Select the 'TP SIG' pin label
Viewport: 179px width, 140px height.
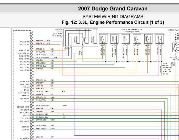[27, 90]
